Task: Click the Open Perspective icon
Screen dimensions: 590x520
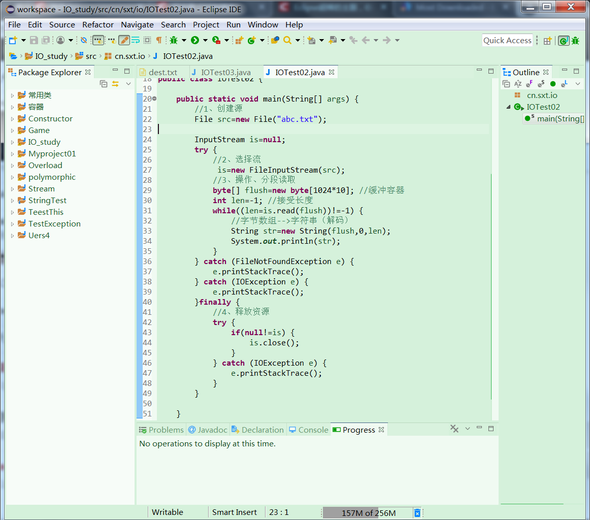Action: [x=548, y=40]
